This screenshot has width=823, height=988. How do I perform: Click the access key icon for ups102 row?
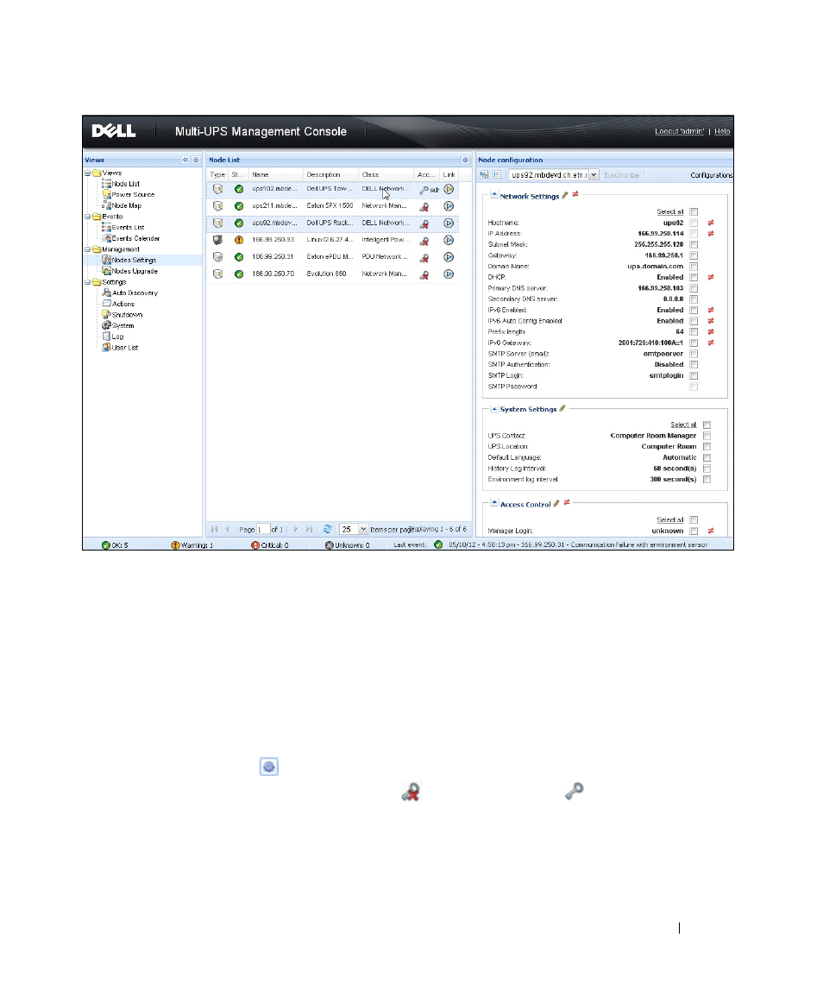[x=424, y=189]
